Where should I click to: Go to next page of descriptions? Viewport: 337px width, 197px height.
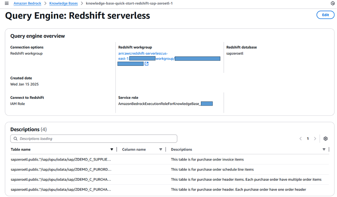tap(315, 139)
